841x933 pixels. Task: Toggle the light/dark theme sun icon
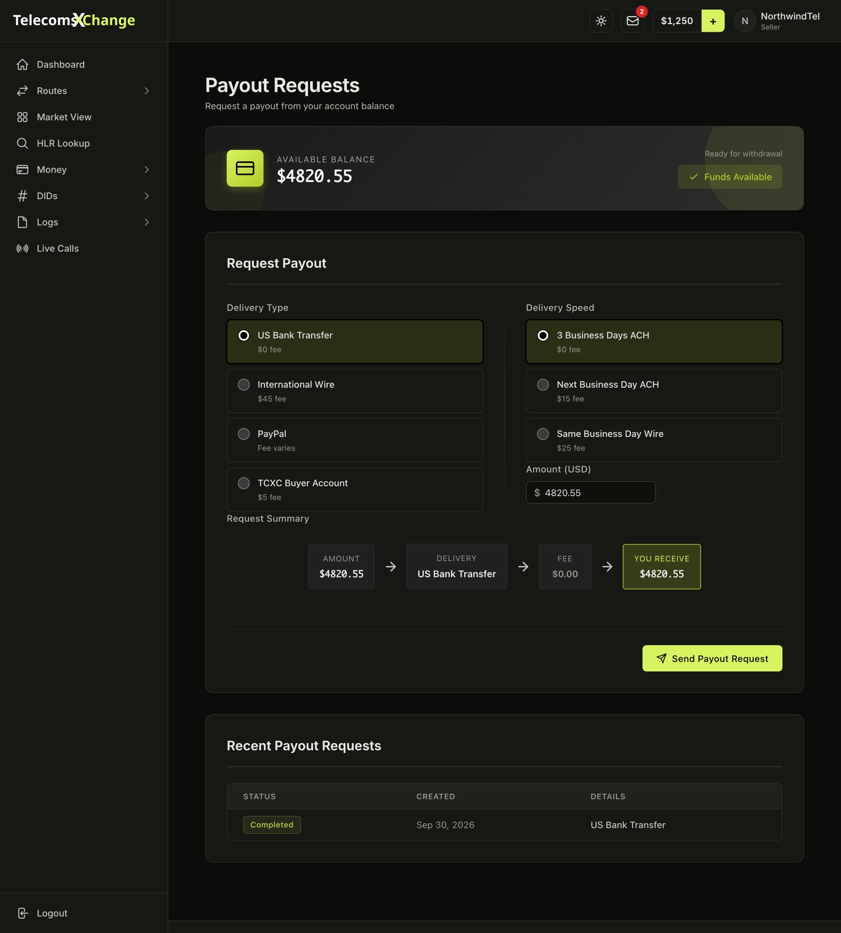tap(601, 21)
